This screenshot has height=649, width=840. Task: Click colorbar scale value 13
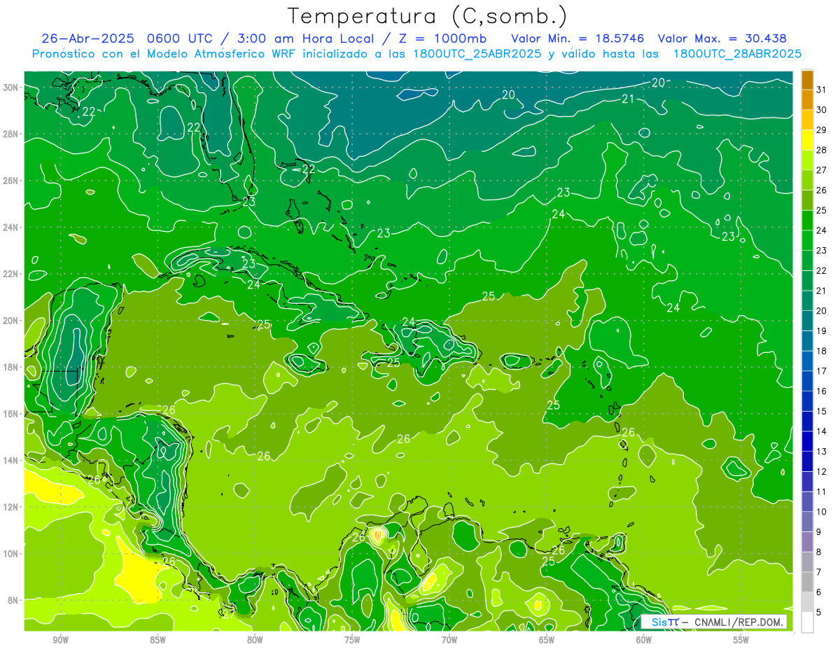821,452
